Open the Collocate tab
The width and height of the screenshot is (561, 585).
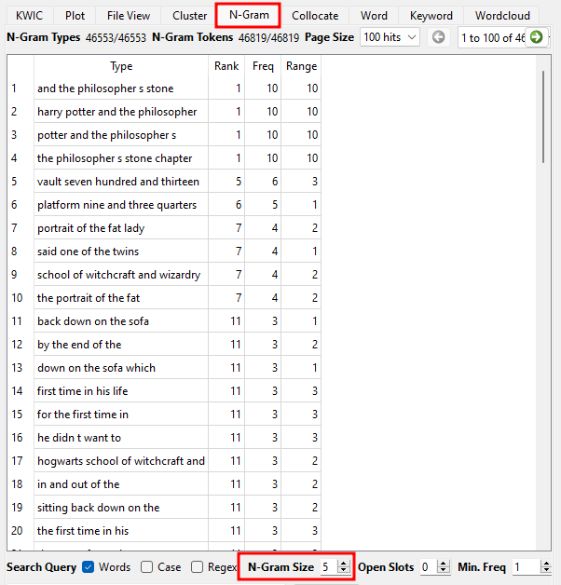click(315, 16)
